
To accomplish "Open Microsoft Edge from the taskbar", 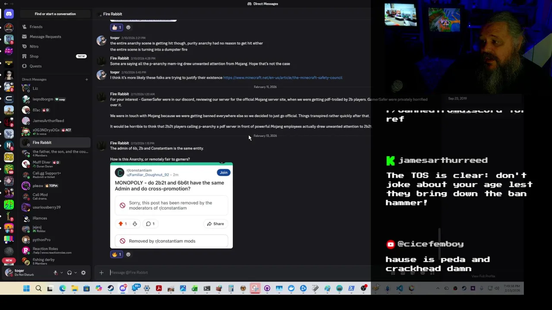I will coord(63,288).
